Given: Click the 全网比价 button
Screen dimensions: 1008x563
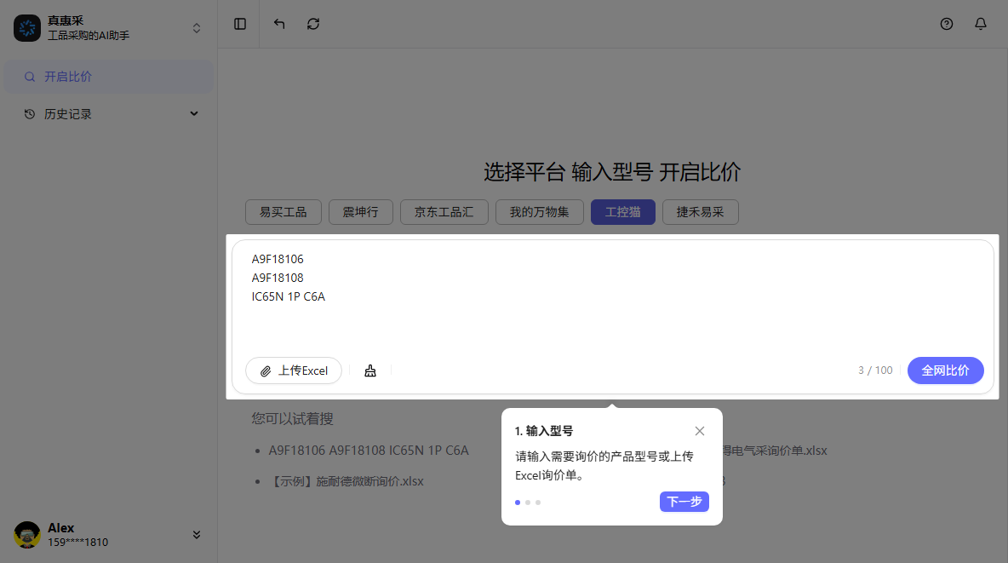Looking at the screenshot, I should coord(945,371).
